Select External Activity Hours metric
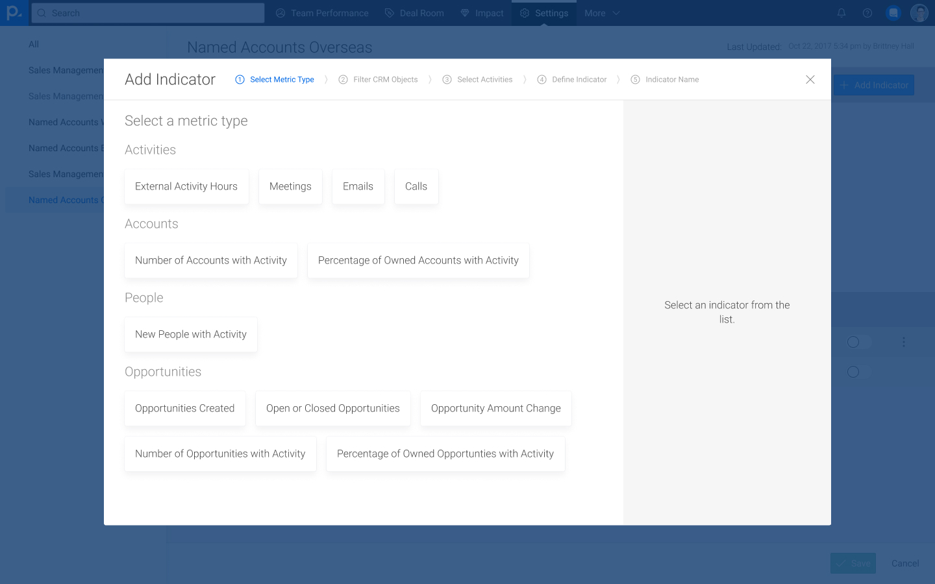The height and width of the screenshot is (584, 935). [x=186, y=186]
